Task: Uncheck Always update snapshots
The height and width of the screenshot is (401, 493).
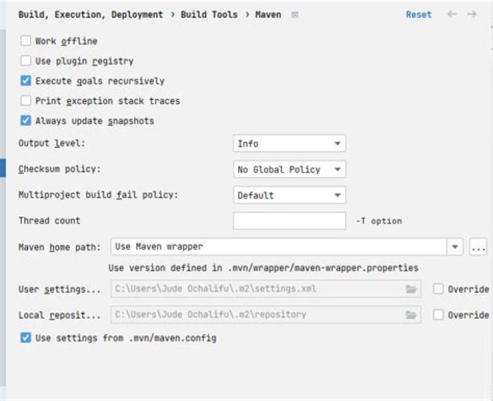Action: click(x=26, y=120)
